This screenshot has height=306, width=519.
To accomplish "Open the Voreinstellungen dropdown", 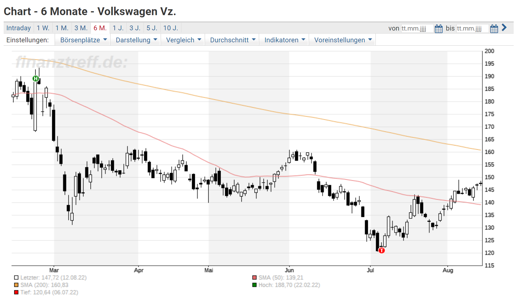I will 343,40.
